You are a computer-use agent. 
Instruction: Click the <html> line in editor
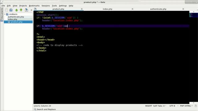(41, 37)
